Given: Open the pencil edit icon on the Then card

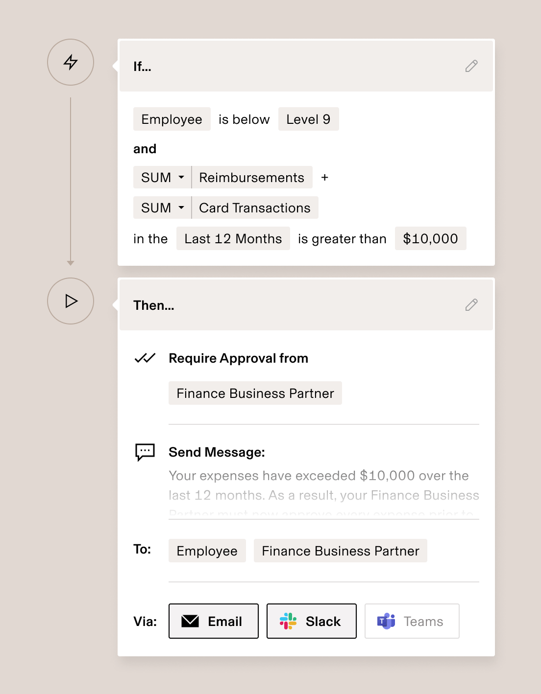Looking at the screenshot, I should [471, 305].
